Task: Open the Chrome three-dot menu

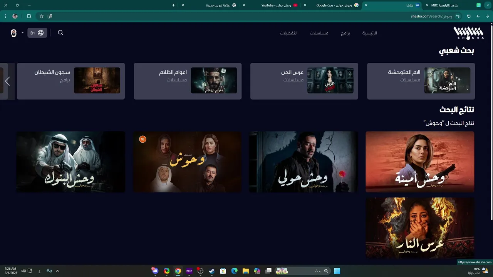Action: 5,16
